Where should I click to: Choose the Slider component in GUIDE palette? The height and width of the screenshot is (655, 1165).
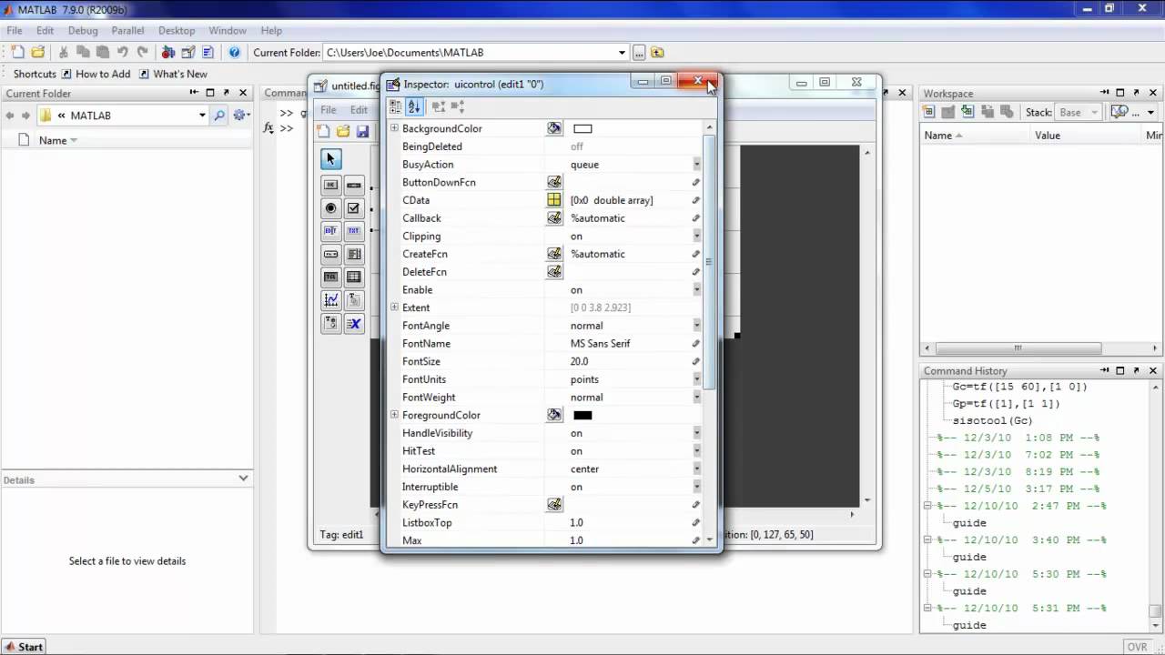click(x=354, y=185)
